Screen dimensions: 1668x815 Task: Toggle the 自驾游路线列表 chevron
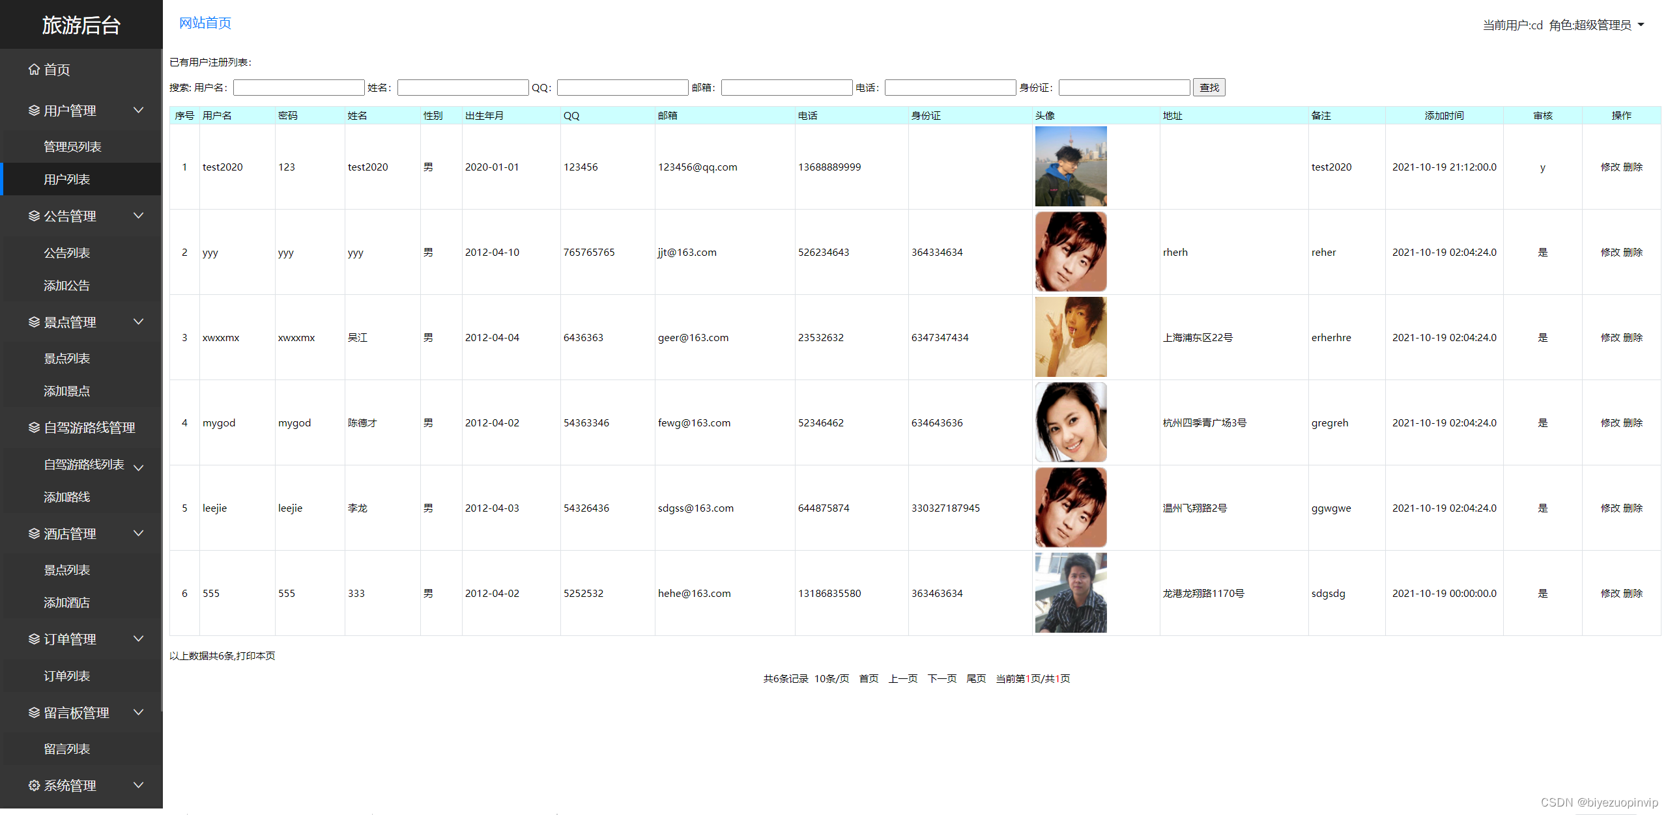coord(138,467)
